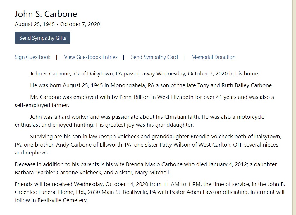
Task: Click the separator before Memorial Donation
Action: click(x=184, y=57)
